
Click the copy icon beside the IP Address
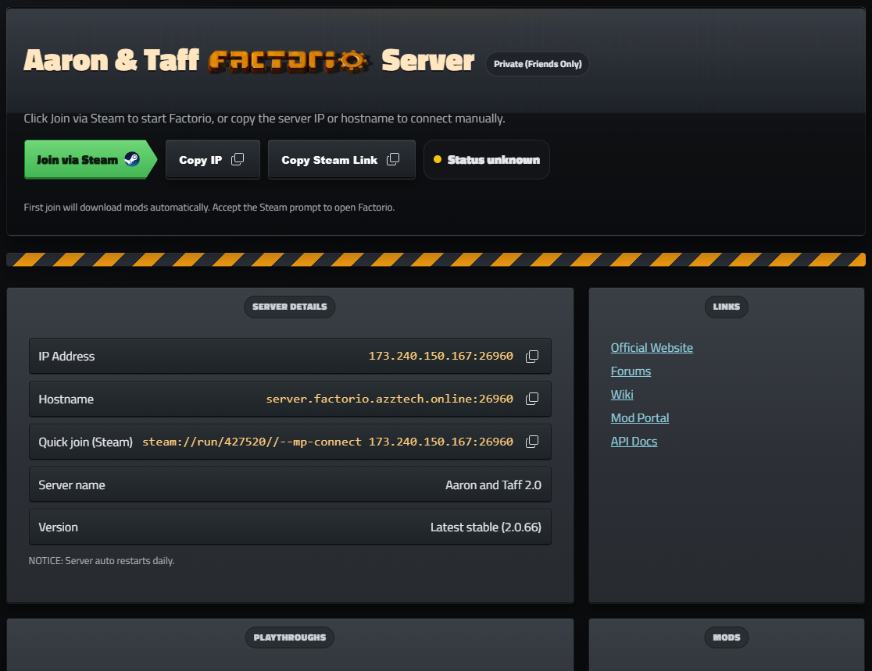532,356
